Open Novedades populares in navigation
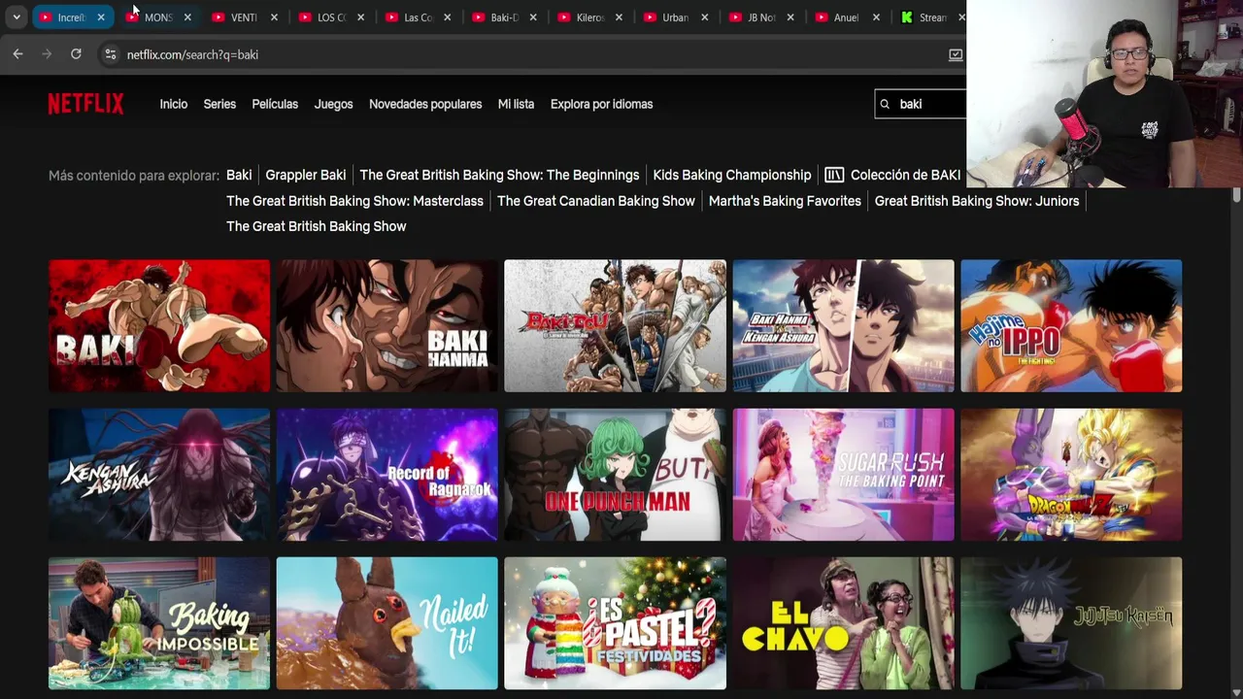The height and width of the screenshot is (699, 1243). 425,104
